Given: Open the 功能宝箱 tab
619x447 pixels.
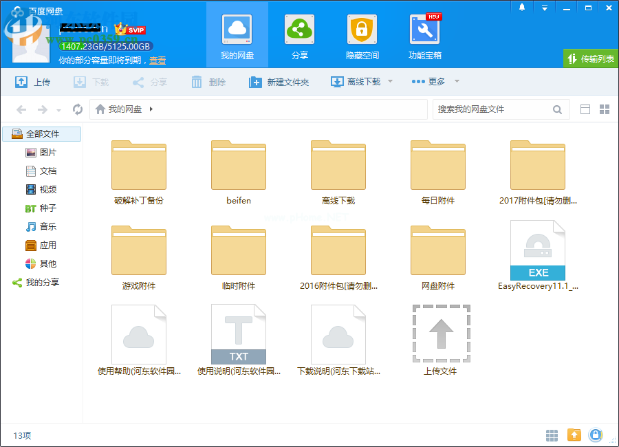Looking at the screenshot, I should [425, 36].
